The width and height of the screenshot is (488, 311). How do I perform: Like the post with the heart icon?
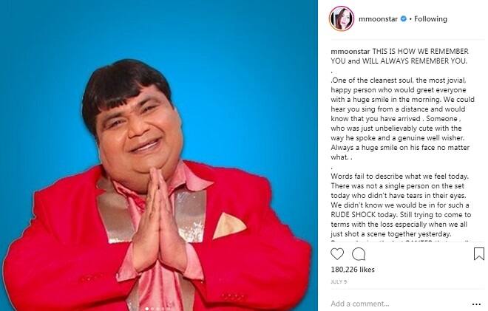(x=337, y=254)
